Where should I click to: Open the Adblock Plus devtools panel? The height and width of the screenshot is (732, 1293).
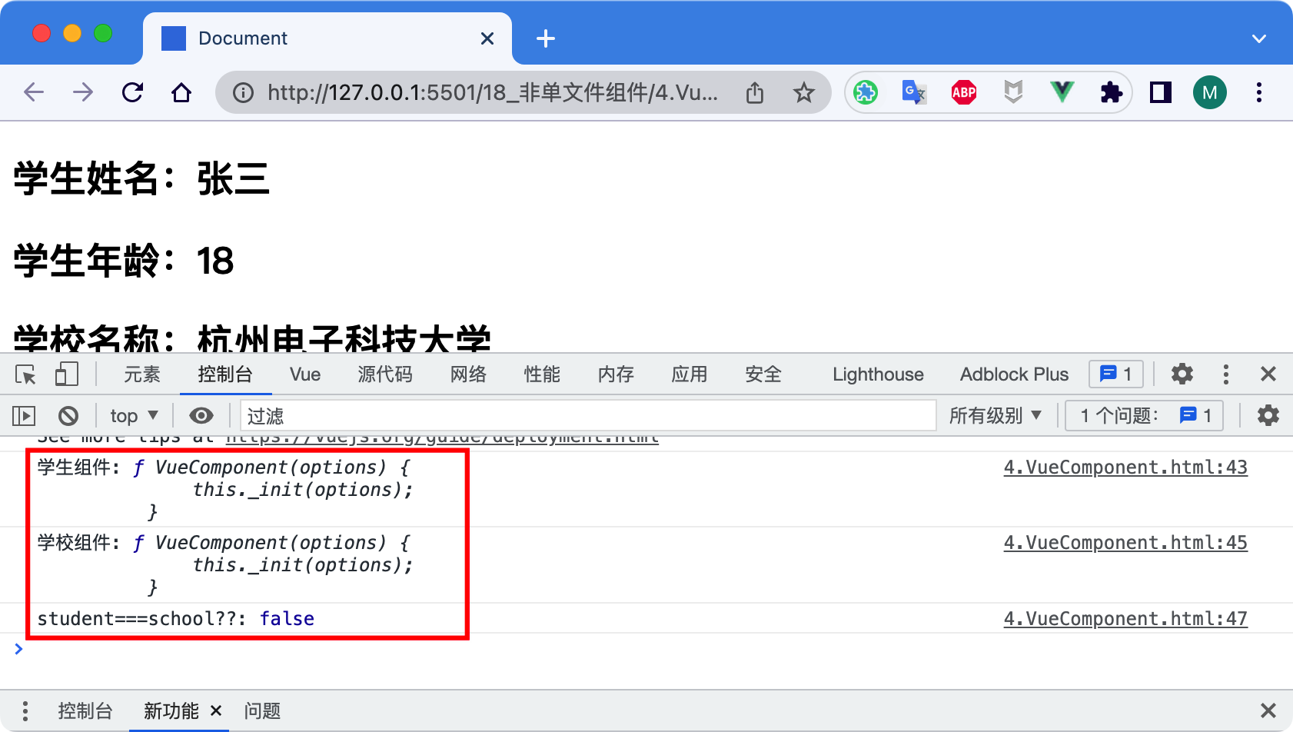point(1014,374)
